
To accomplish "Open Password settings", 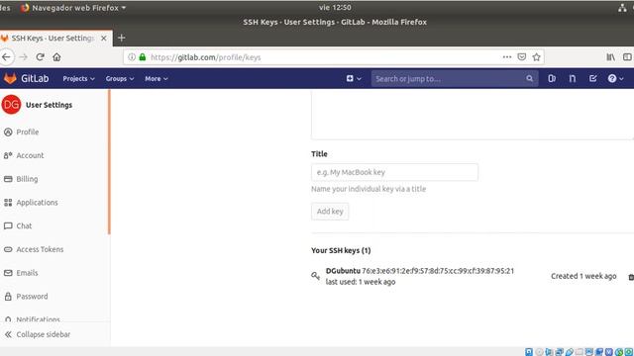I will [x=32, y=297].
